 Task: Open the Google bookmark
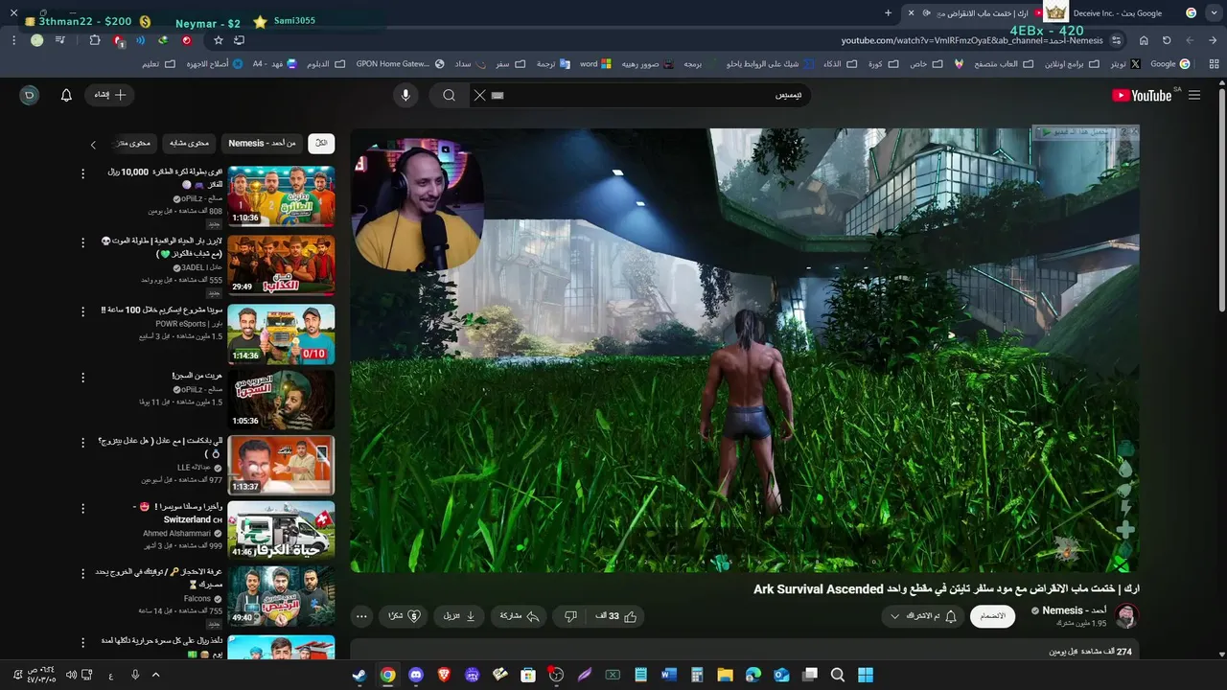pyautogui.click(x=1169, y=64)
